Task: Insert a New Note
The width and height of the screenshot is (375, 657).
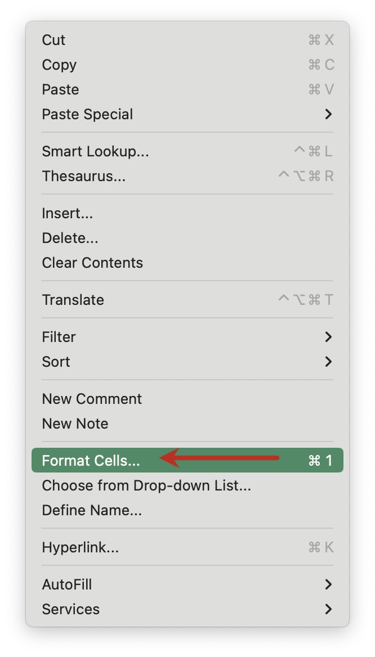Action: [x=75, y=424]
